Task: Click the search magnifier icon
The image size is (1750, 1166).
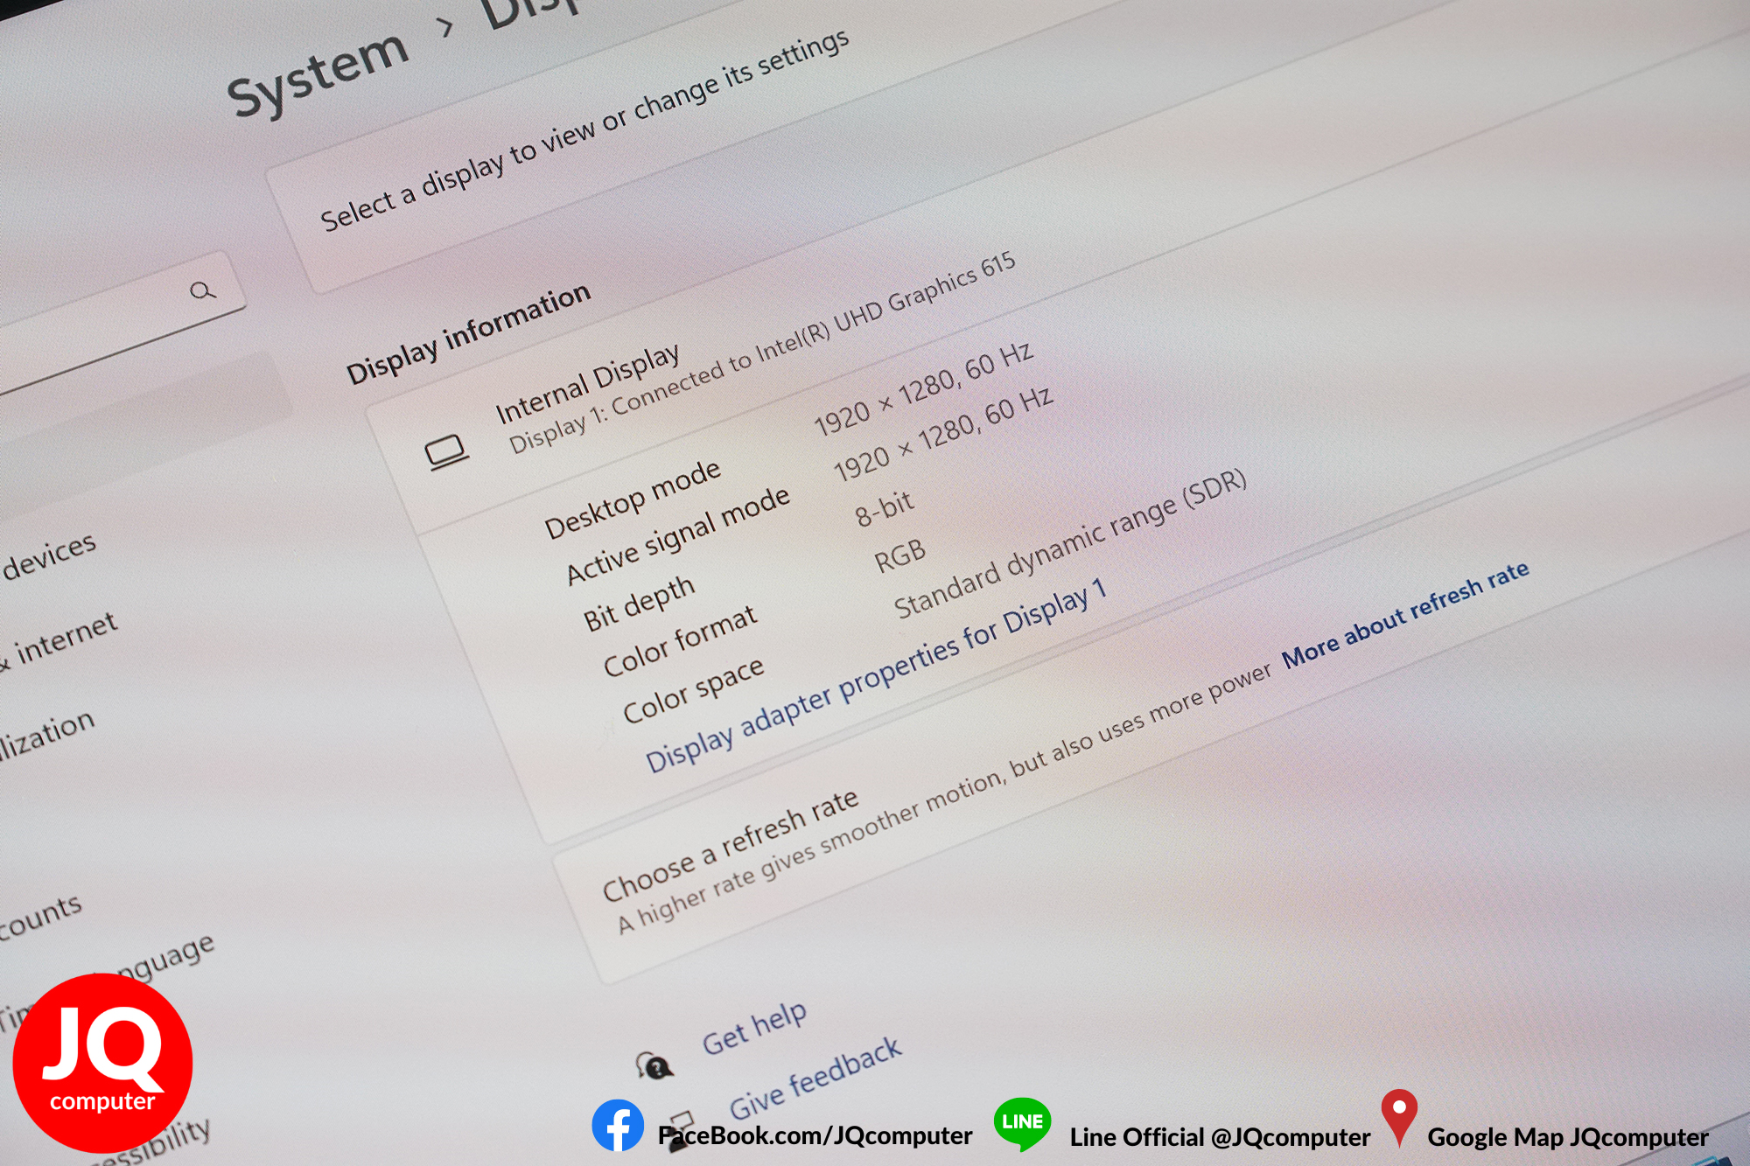Action: (x=202, y=290)
